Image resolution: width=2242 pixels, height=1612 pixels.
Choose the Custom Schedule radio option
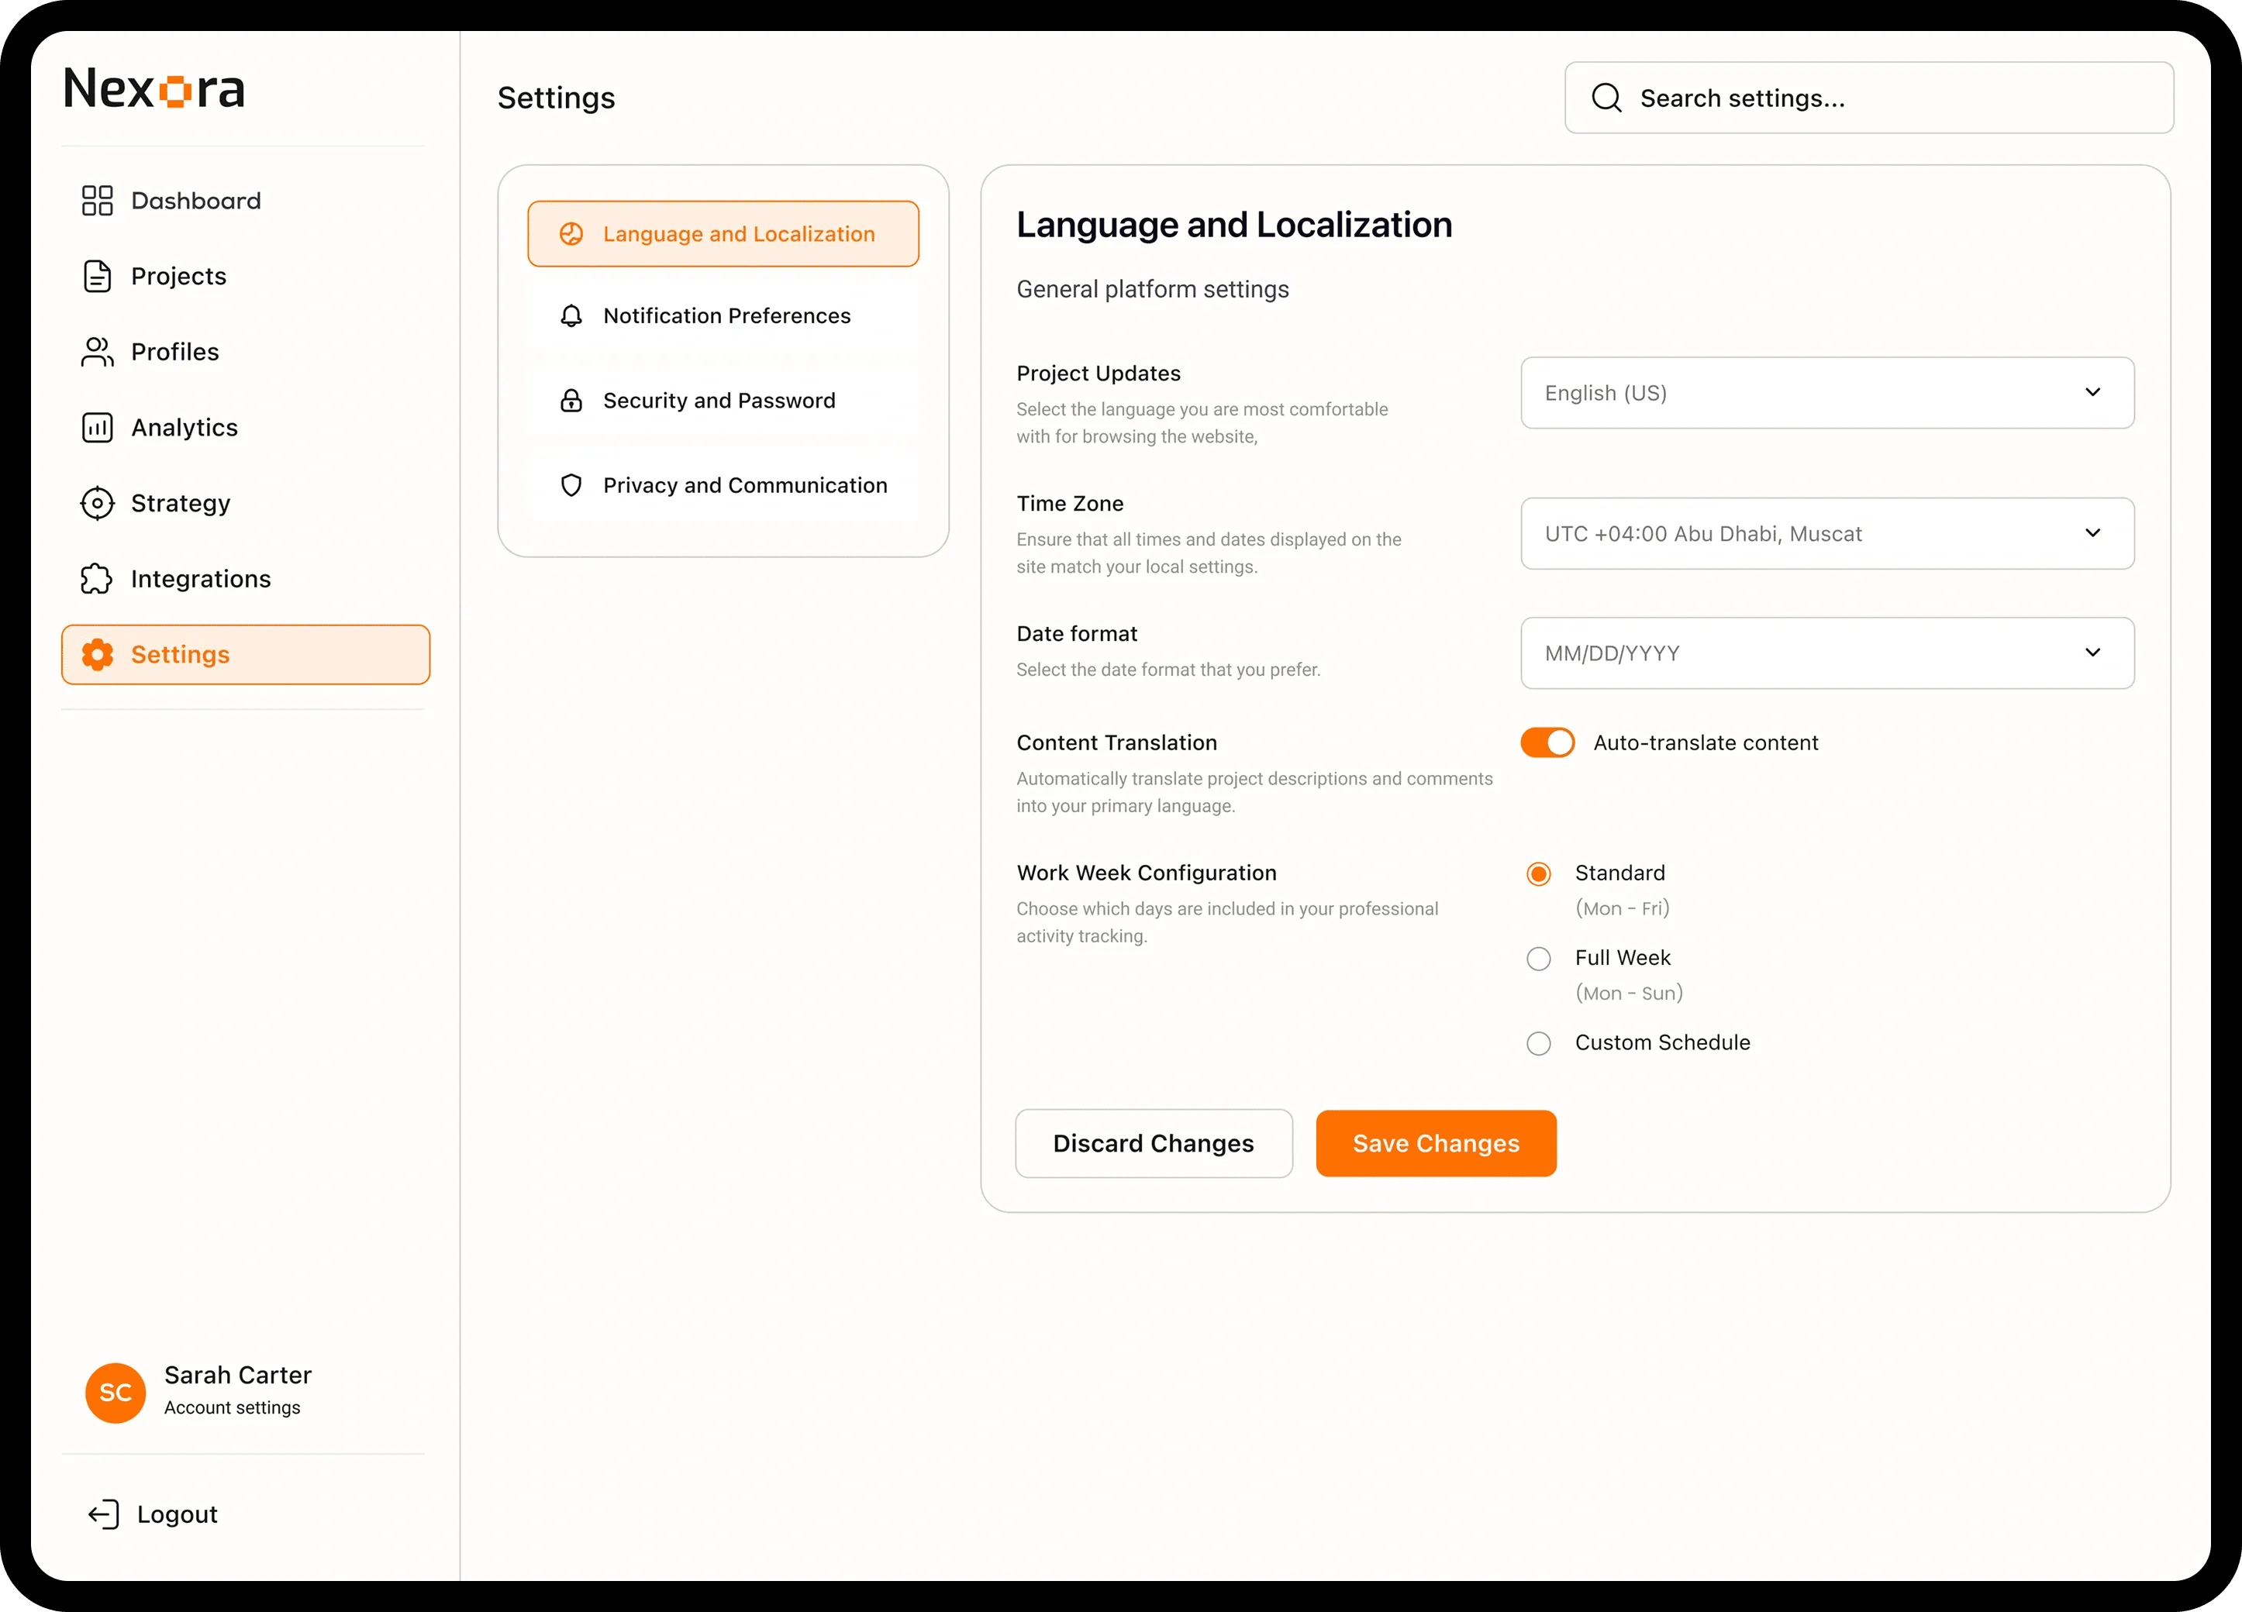click(1538, 1044)
